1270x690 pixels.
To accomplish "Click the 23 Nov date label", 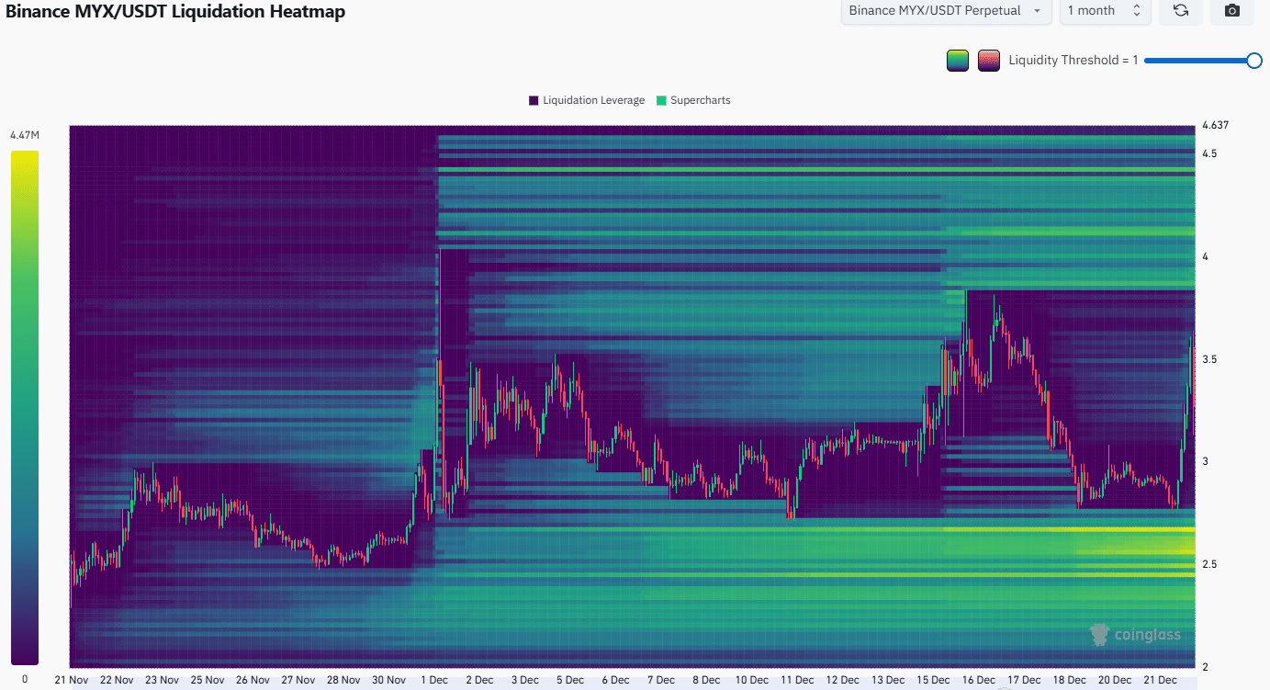I will point(162,681).
